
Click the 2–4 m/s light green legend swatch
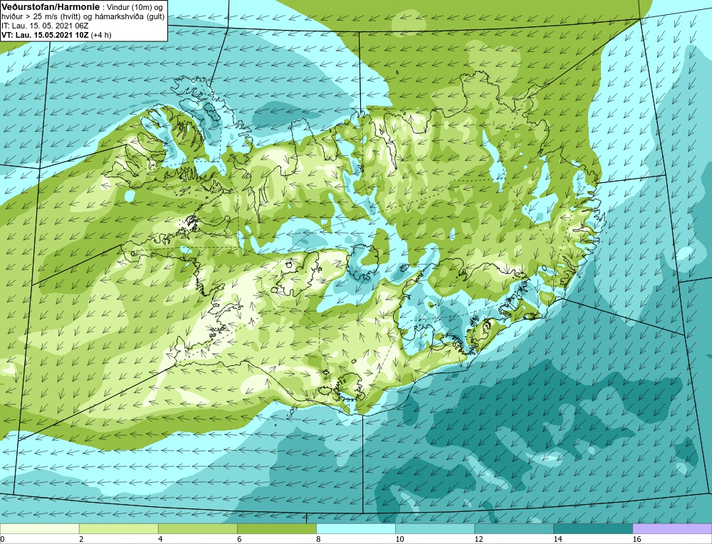point(118,529)
